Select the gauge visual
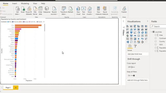Viewport: 166px width, 93px height. pyautogui.click(x=135, y=36)
